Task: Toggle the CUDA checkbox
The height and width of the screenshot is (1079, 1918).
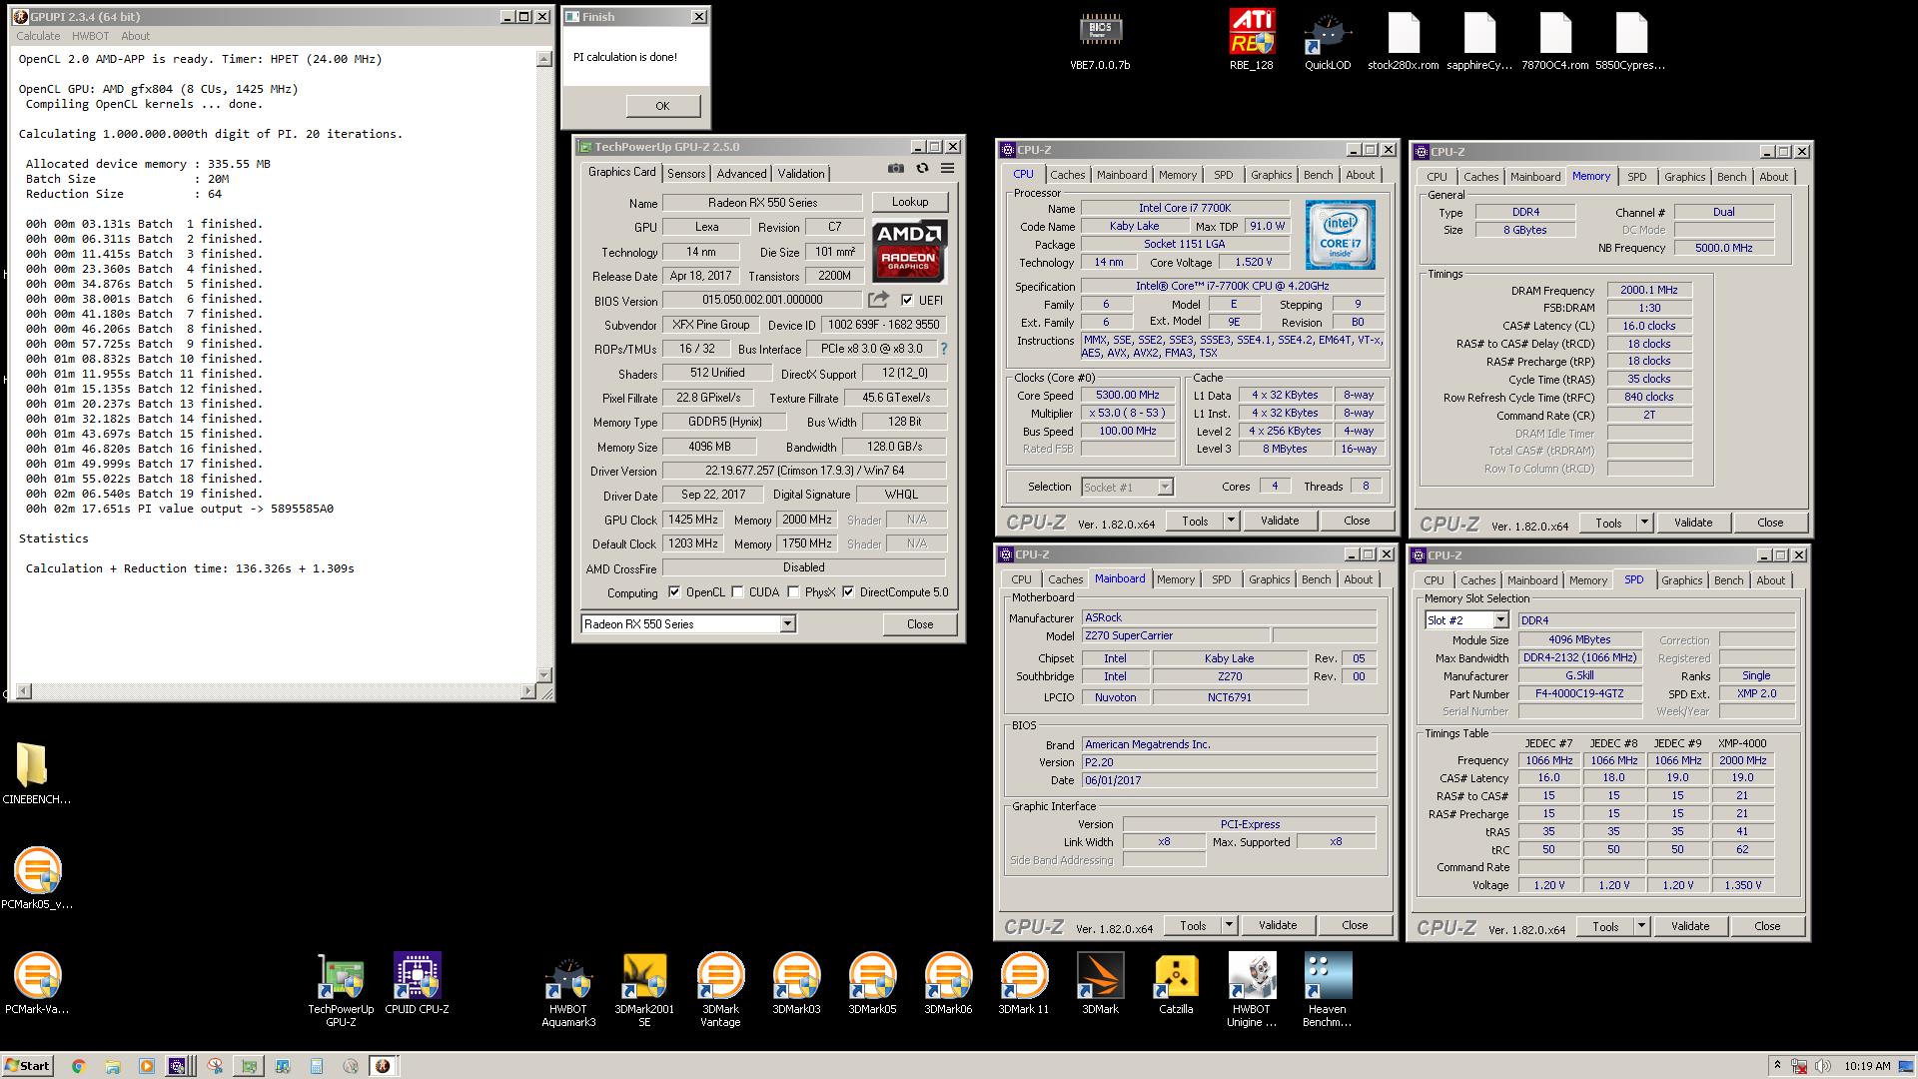Action: click(x=737, y=592)
